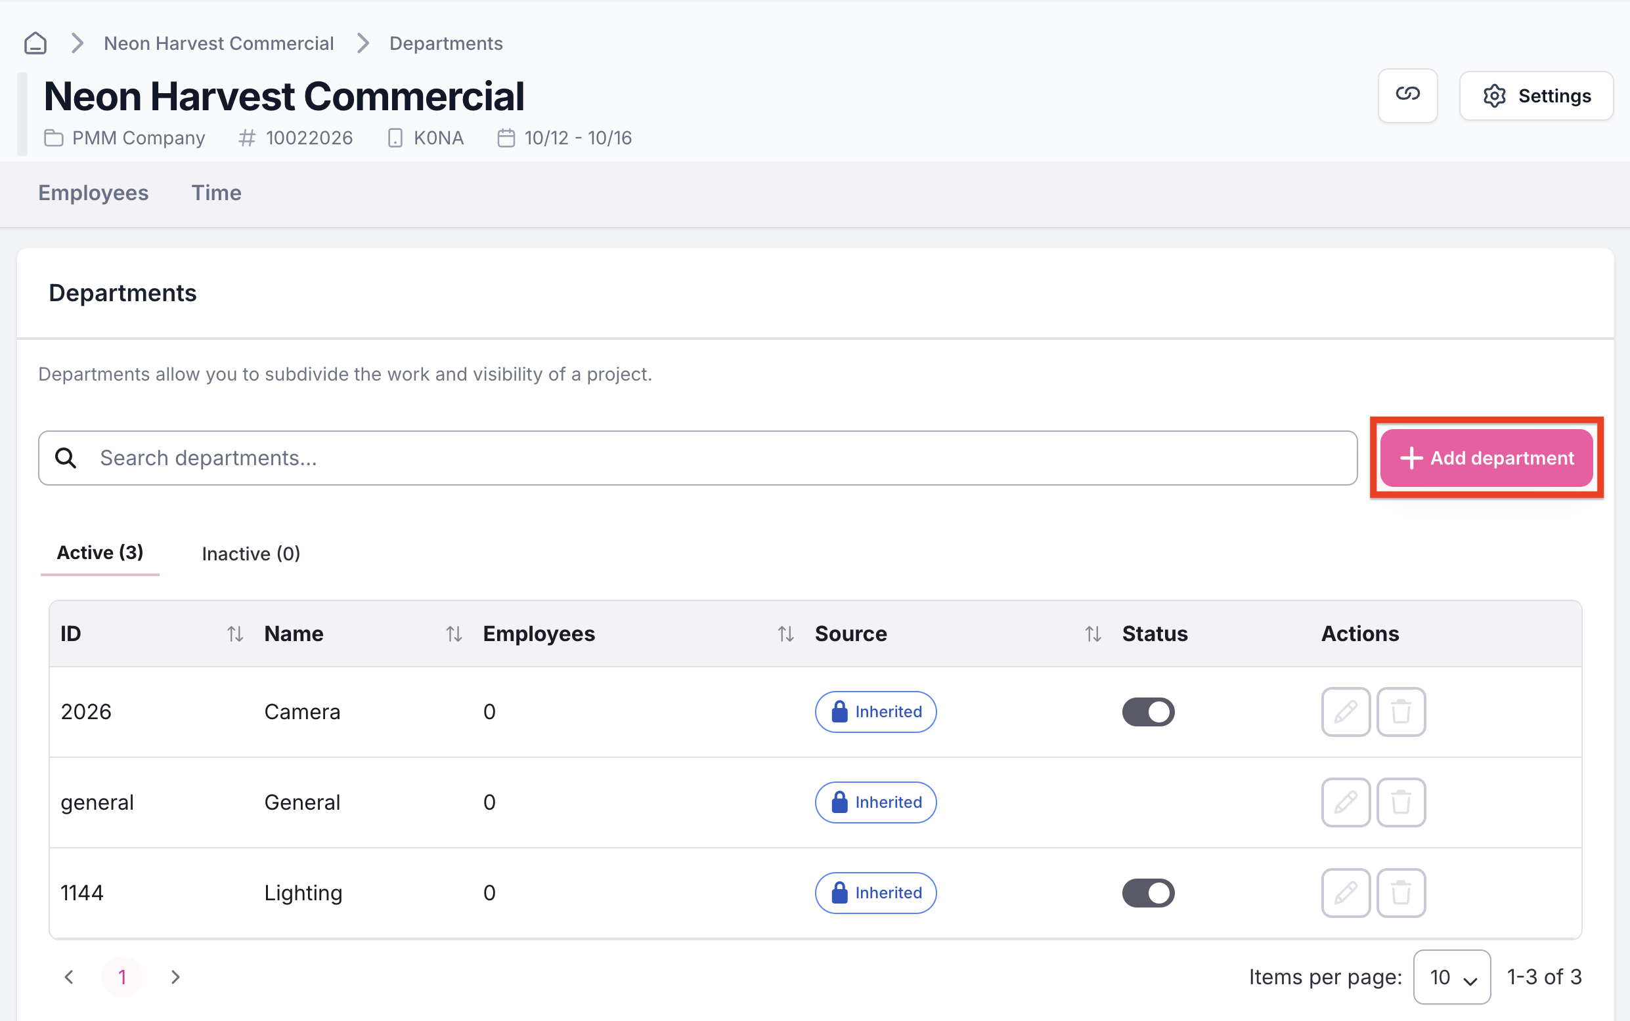Click the 'PMM Company' label in header

139,138
